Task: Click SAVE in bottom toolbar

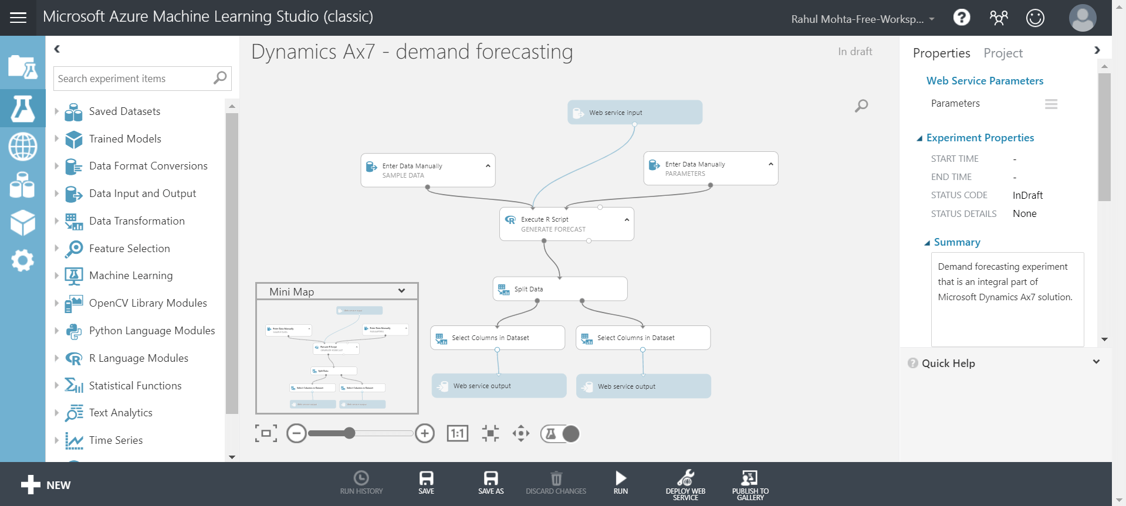Action: pyautogui.click(x=427, y=483)
